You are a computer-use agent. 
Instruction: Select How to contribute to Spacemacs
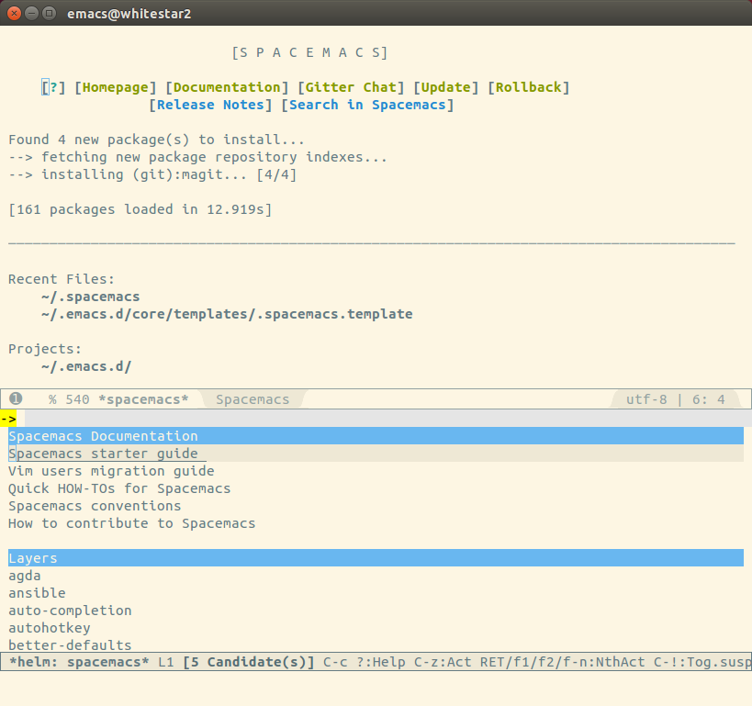[132, 523]
